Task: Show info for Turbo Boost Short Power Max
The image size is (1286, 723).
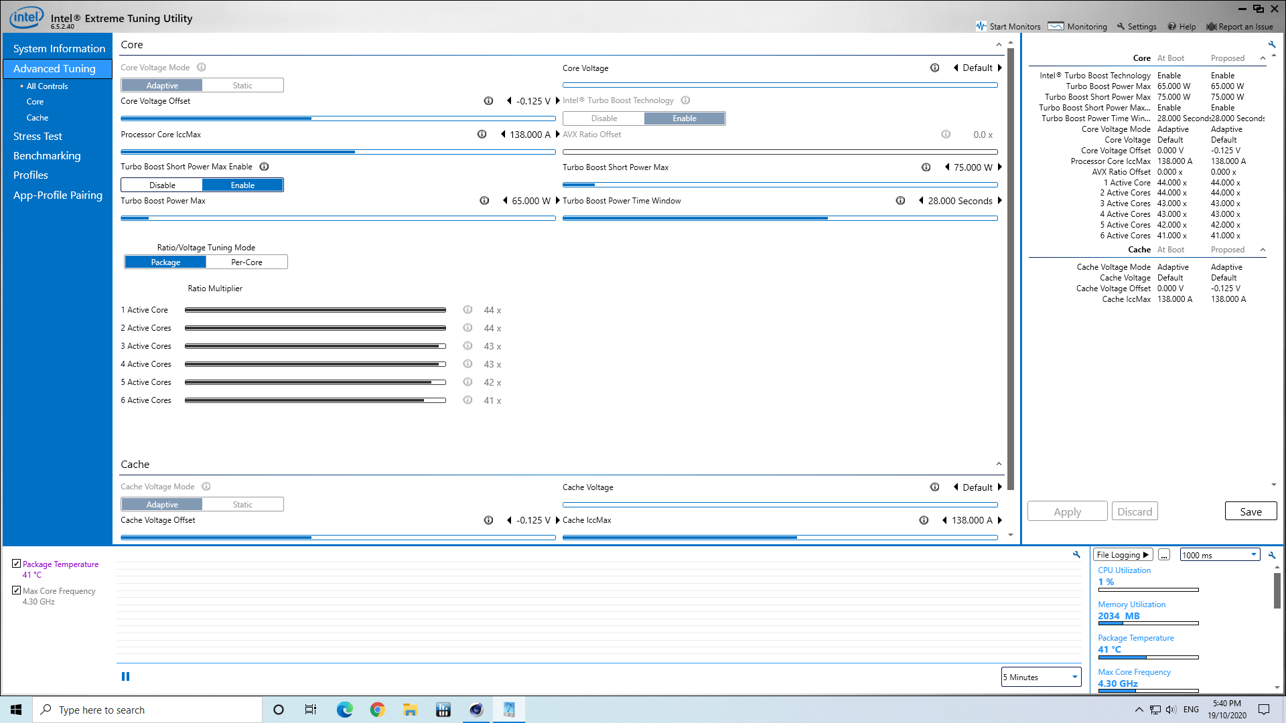Action: [x=926, y=167]
